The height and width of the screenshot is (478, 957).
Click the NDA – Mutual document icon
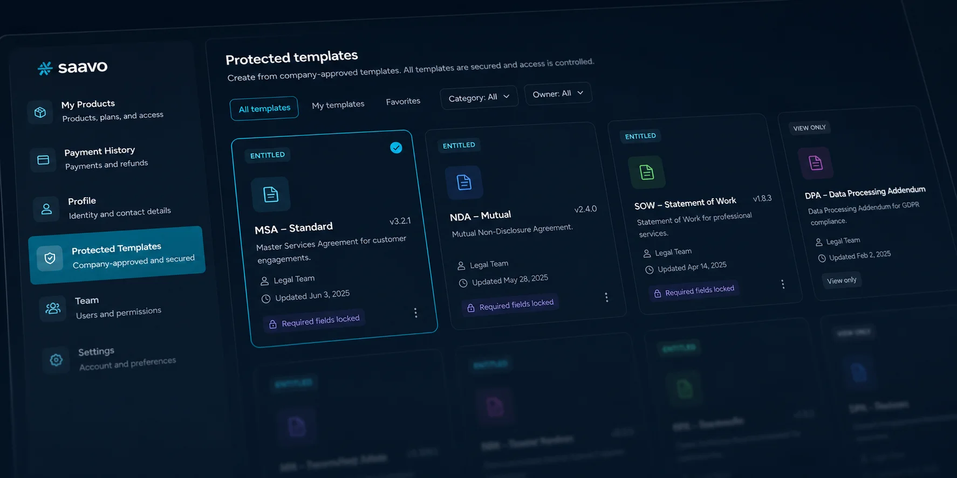464,182
